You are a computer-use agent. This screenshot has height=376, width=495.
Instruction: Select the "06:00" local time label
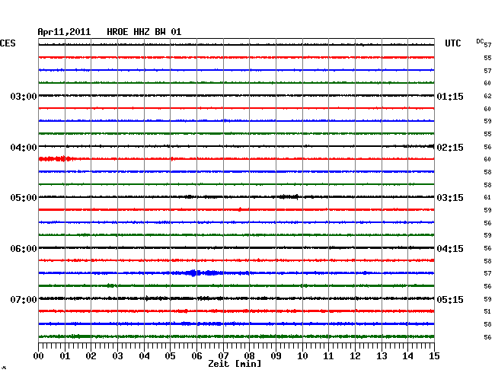click(x=24, y=249)
